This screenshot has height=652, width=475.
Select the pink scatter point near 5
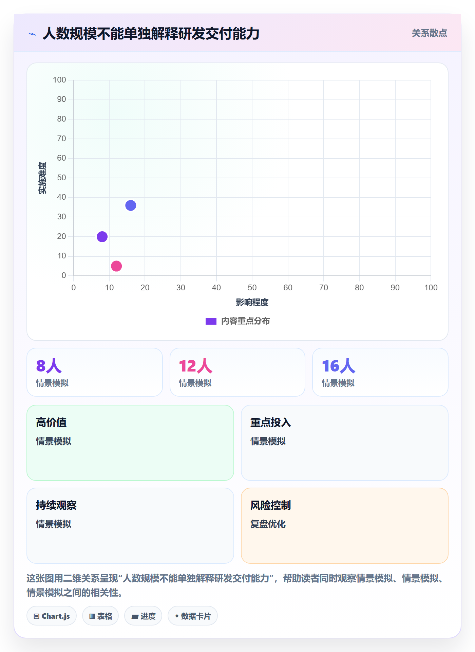116,266
